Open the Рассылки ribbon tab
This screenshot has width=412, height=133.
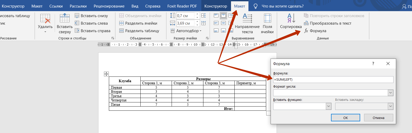(78, 6)
